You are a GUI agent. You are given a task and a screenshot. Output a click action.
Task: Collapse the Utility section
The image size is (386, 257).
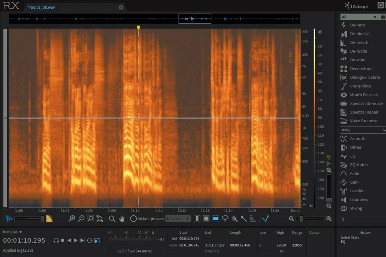point(384,130)
